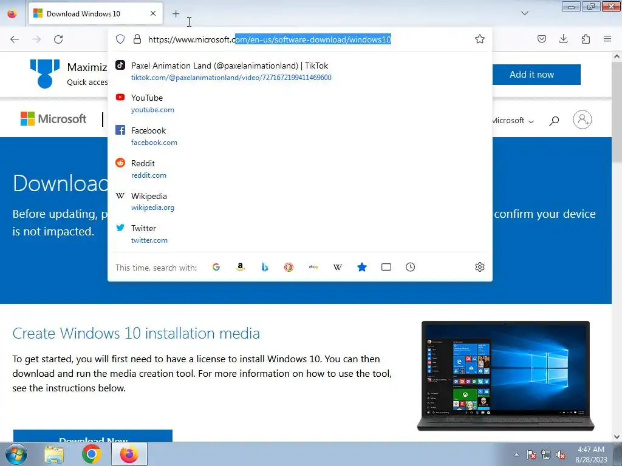
Task: Open the network tray icon
Action: 546,454
